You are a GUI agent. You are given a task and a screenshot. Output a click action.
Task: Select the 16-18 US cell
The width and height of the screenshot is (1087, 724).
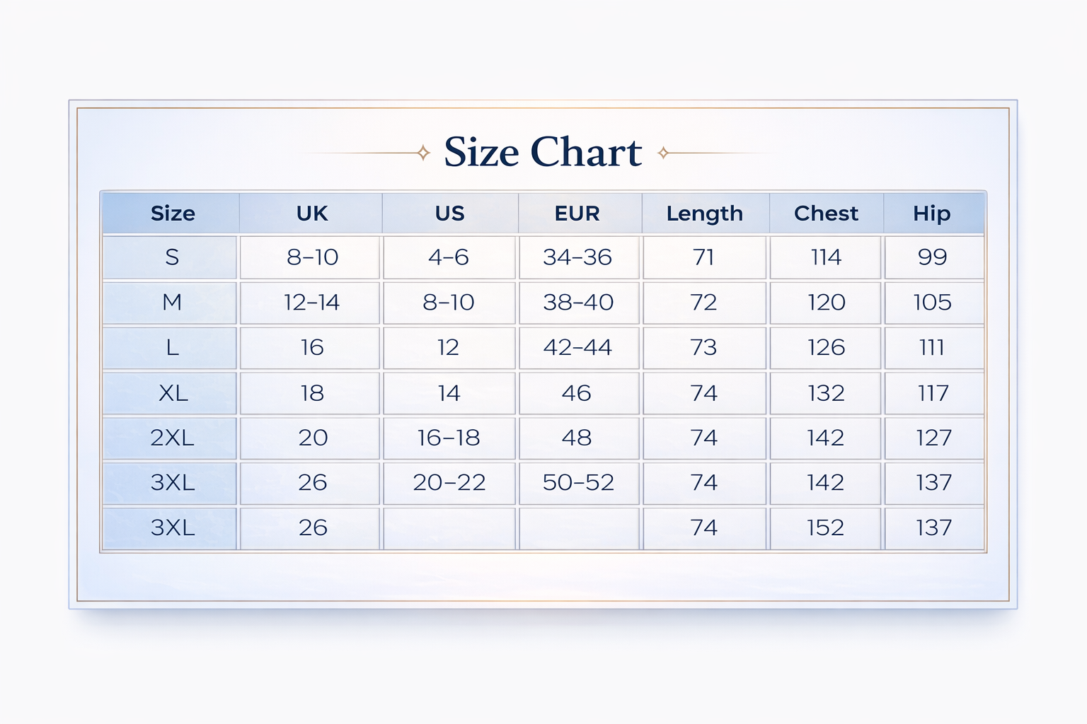tap(449, 438)
